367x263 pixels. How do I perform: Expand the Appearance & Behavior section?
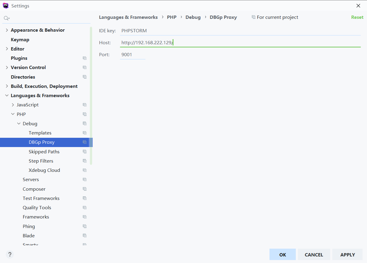click(7, 30)
